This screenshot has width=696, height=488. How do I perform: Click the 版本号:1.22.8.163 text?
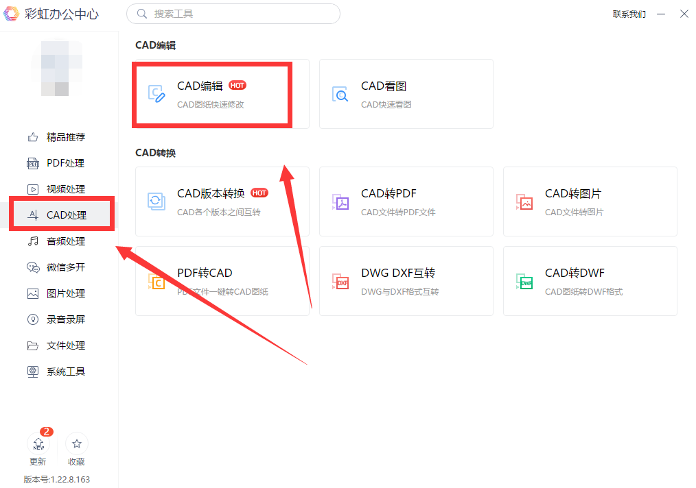point(57,480)
